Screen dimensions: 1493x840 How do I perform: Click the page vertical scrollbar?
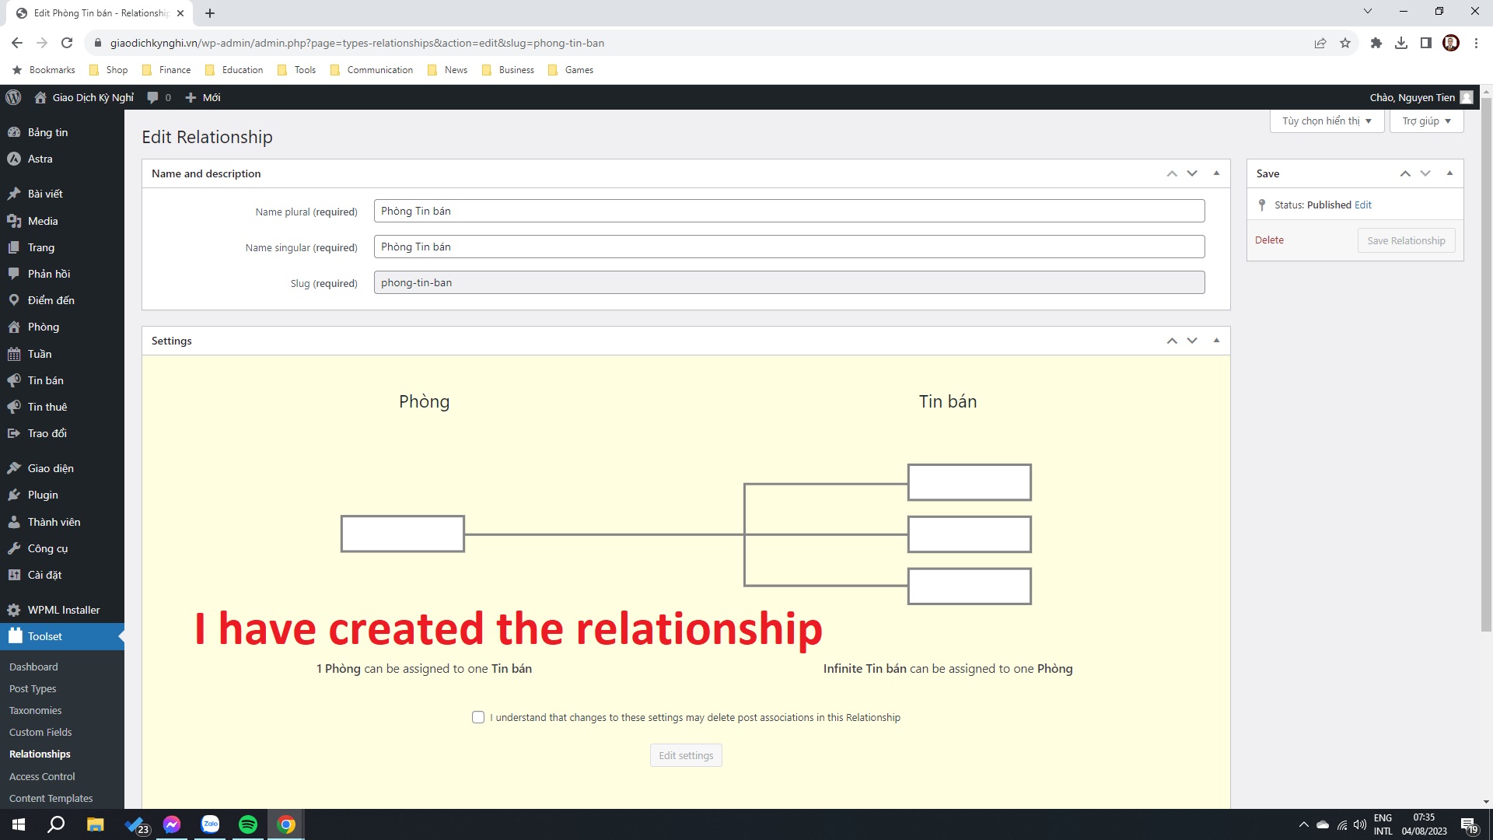[1486, 366]
